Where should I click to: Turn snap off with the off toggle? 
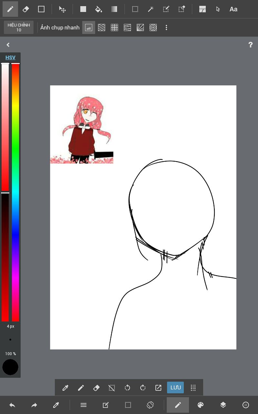tap(89, 27)
